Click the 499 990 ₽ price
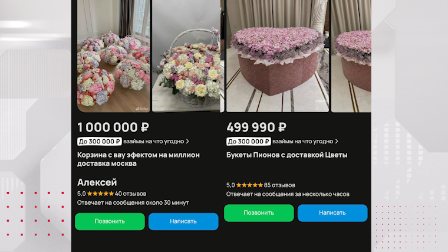 pos(256,127)
